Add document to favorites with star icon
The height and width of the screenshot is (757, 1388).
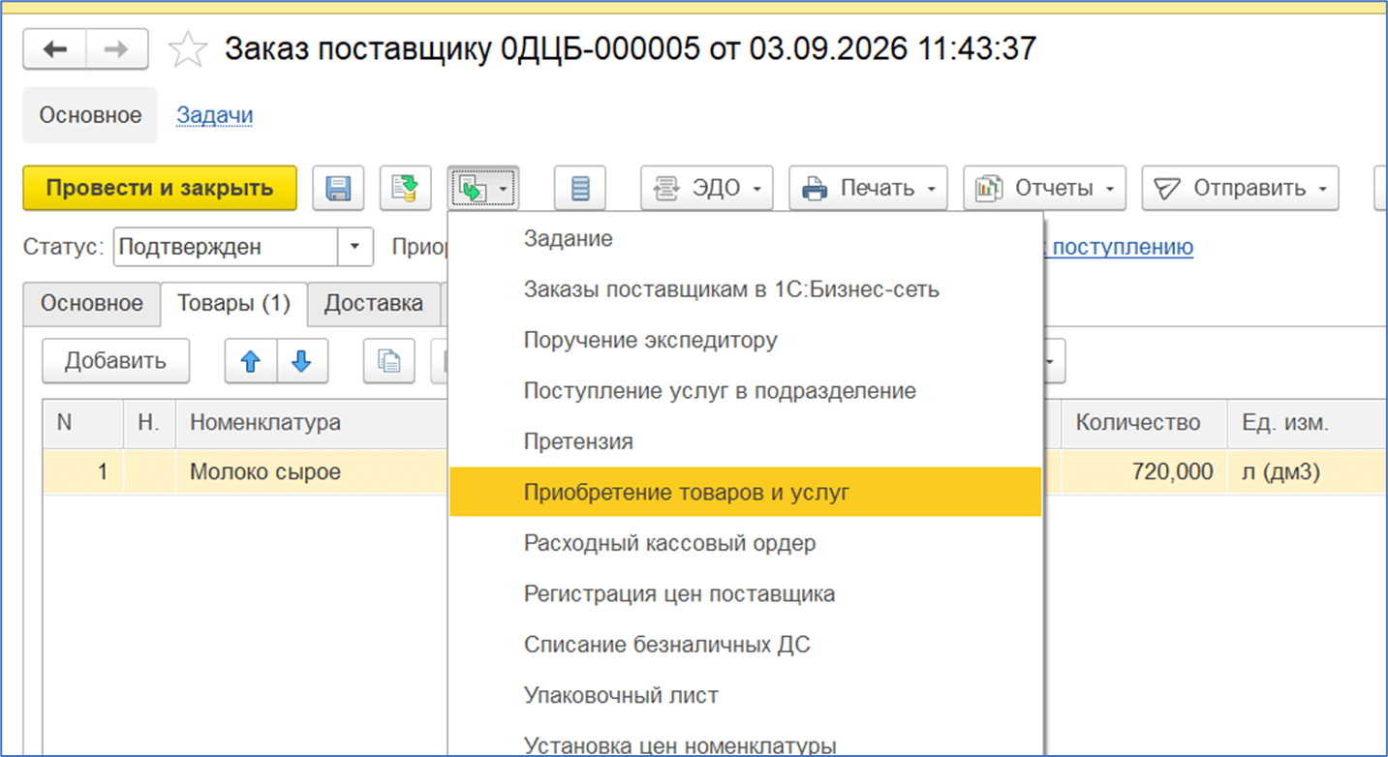coord(188,49)
